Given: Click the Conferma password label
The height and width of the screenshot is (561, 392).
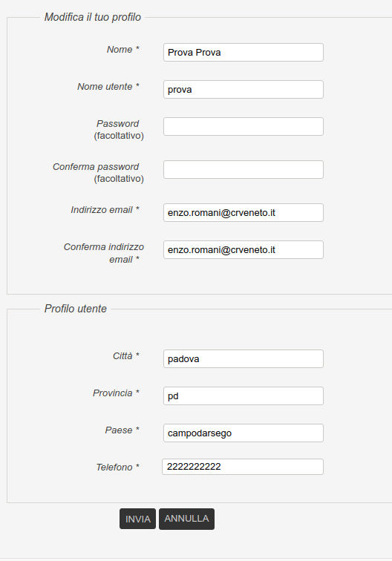Looking at the screenshot, I should pos(98,172).
